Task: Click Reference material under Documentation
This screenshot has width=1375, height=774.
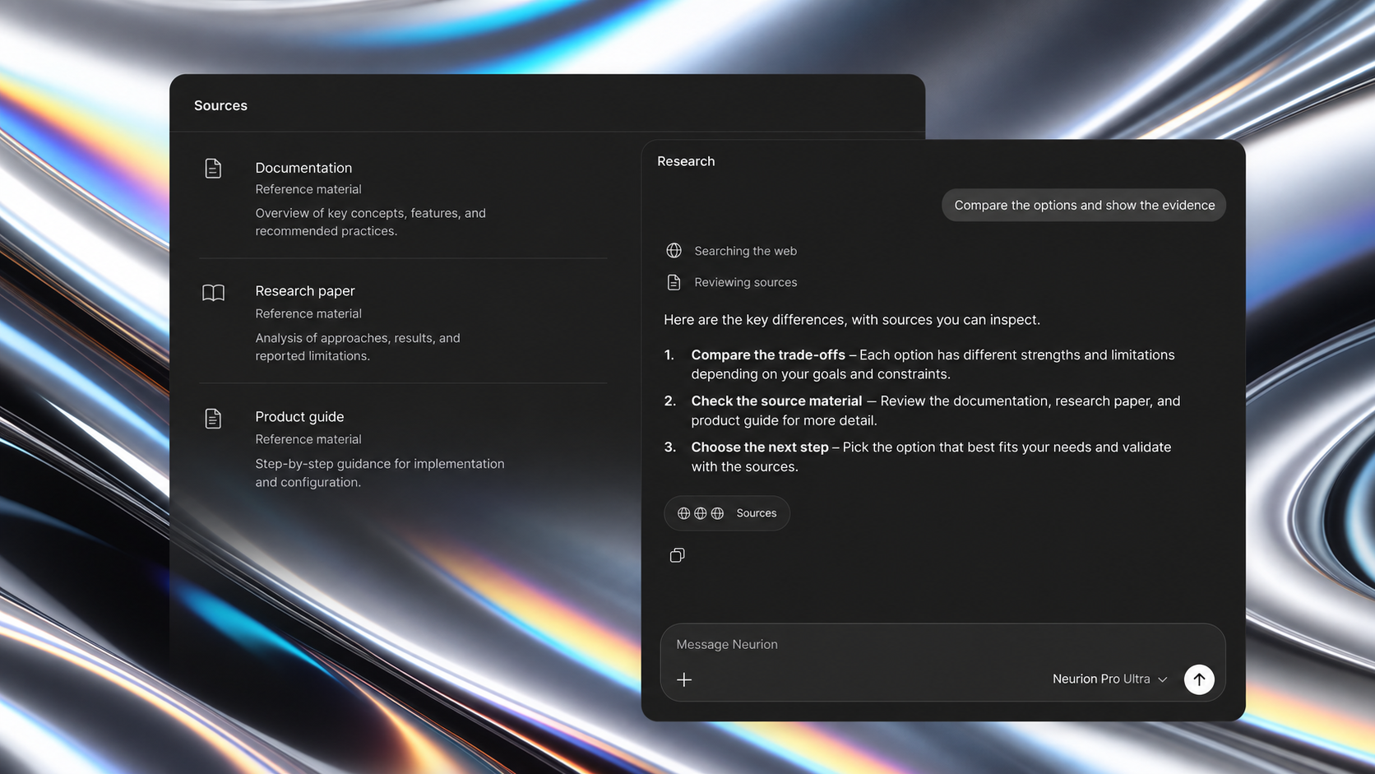Action: (308, 189)
